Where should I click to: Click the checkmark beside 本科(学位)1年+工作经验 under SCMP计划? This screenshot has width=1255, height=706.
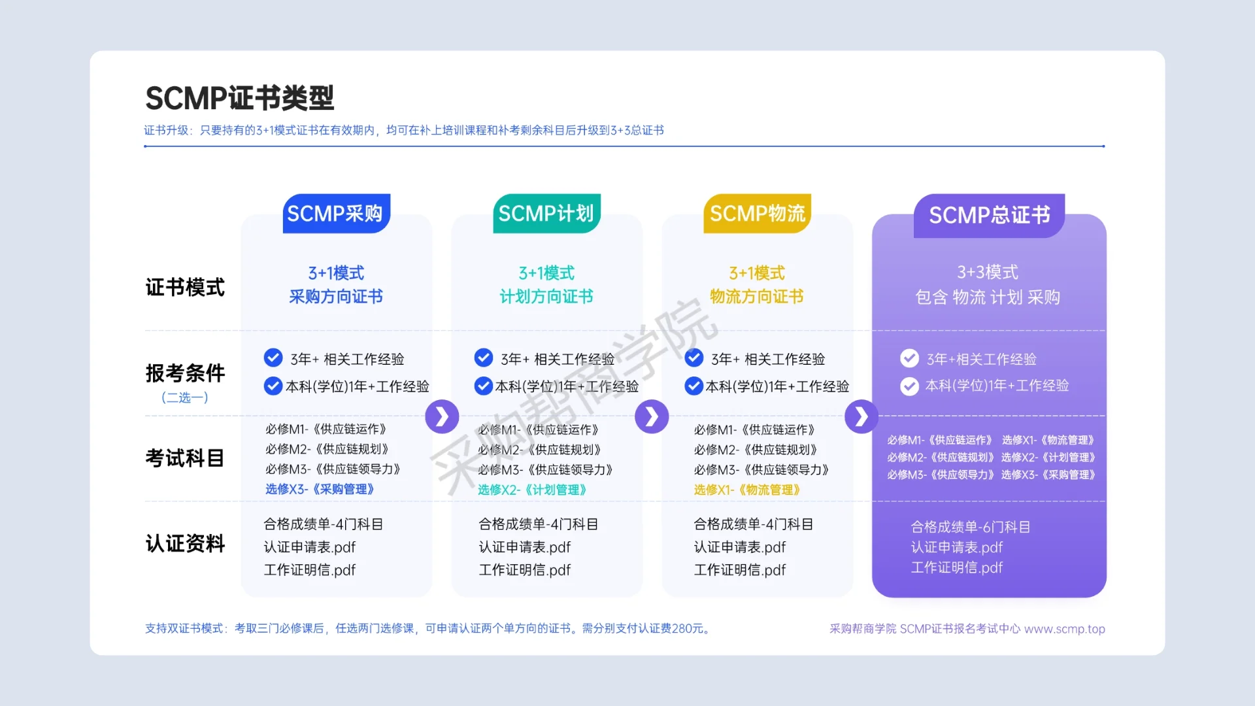(x=483, y=386)
